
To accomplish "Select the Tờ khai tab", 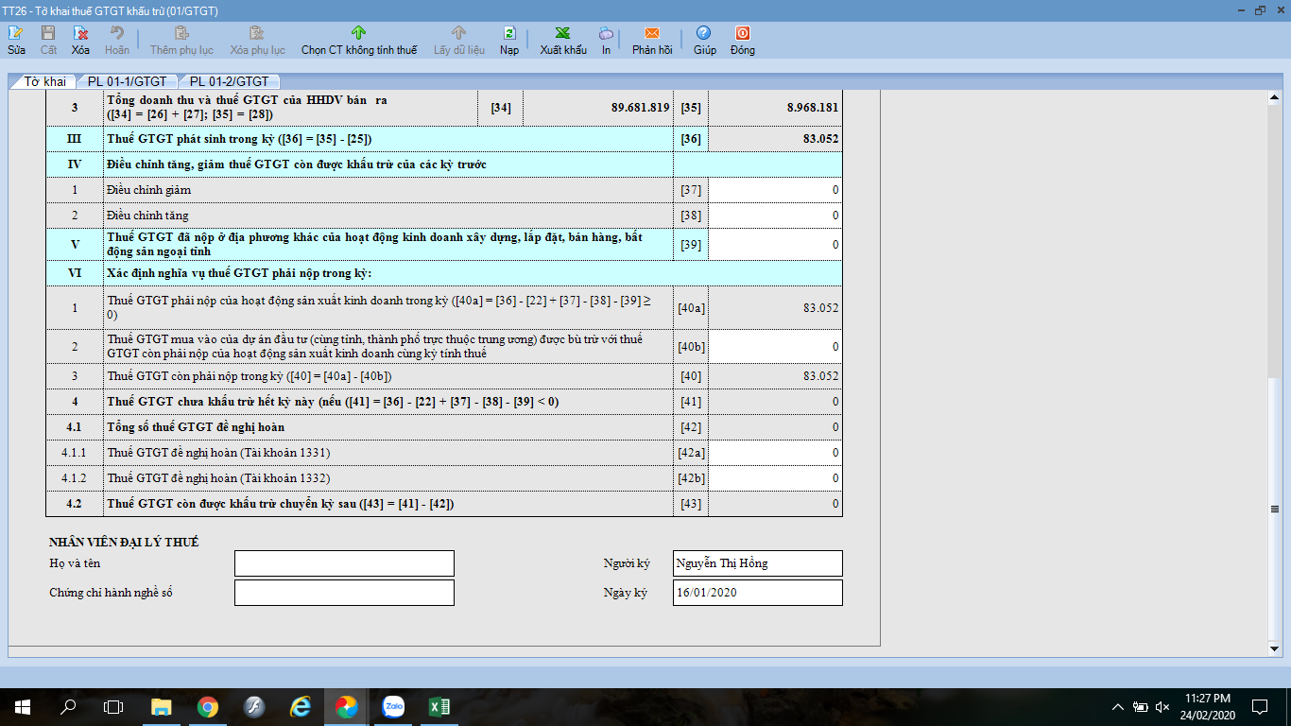I will point(44,81).
